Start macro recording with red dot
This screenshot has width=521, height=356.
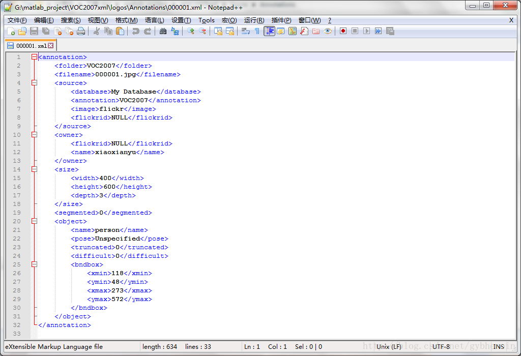[343, 31]
